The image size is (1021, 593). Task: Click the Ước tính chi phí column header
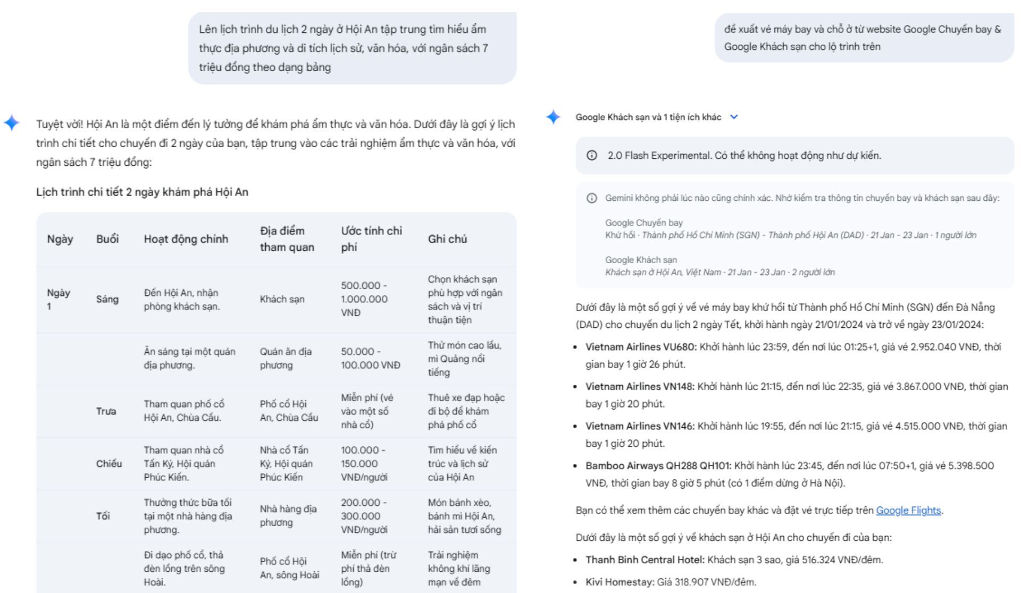(x=371, y=239)
